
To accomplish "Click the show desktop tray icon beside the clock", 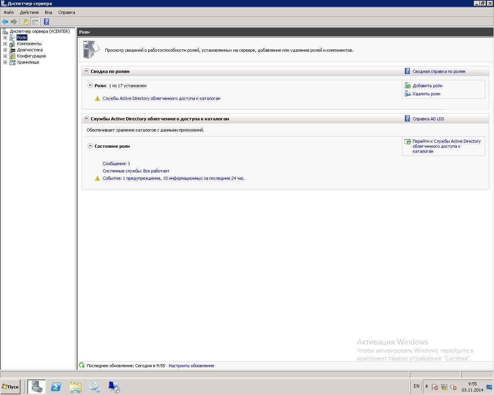I will [x=490, y=387].
